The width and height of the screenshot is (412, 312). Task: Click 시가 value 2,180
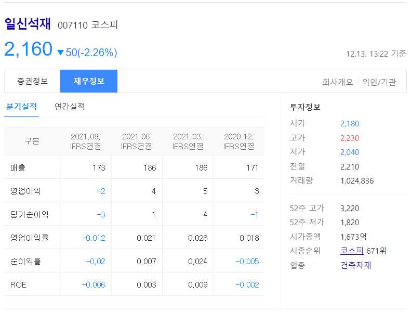[350, 124]
